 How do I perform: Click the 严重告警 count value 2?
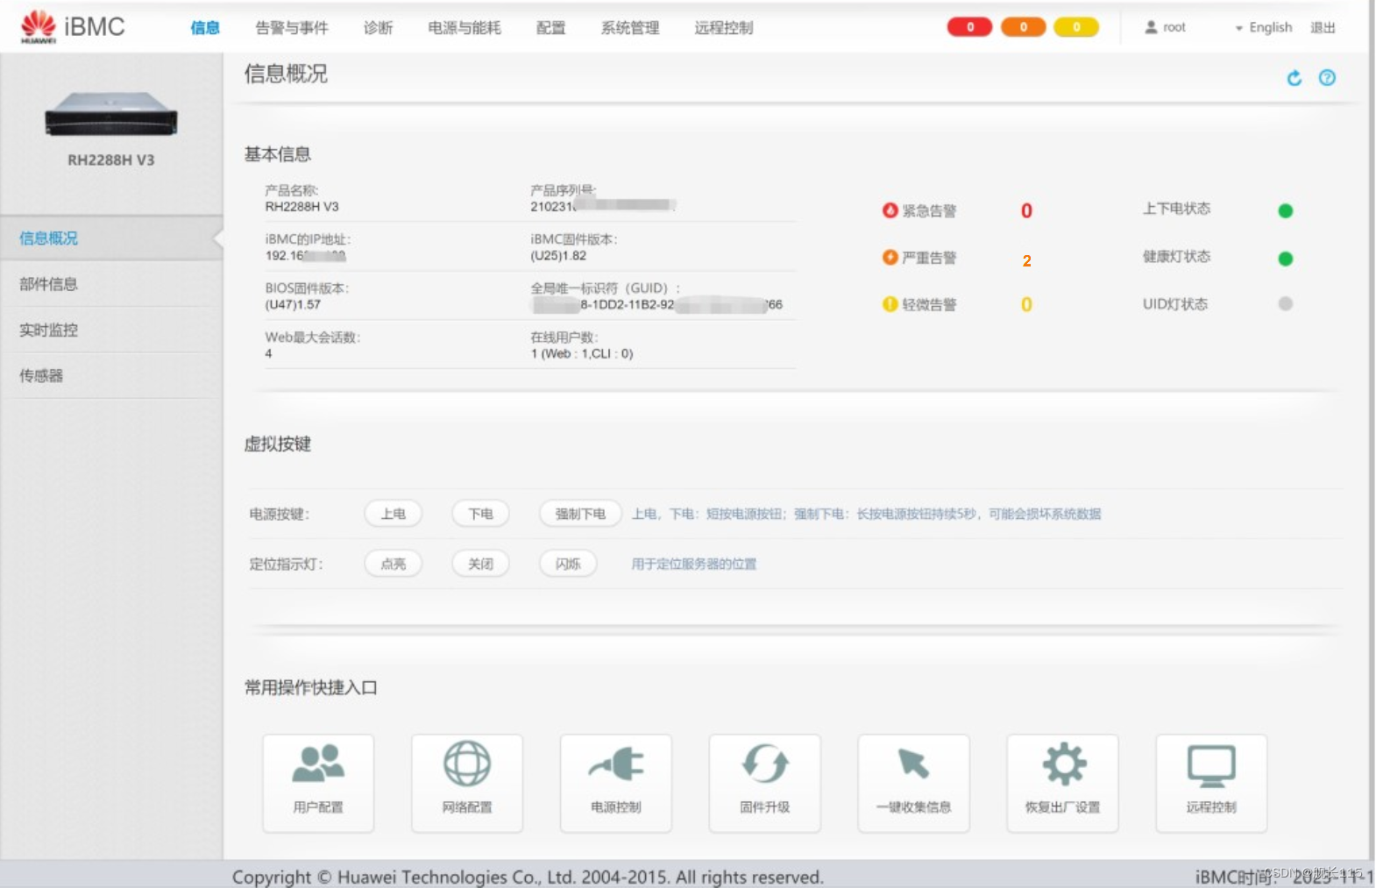click(1026, 261)
